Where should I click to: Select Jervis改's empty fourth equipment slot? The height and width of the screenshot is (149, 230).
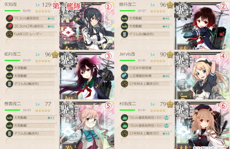[145, 92]
